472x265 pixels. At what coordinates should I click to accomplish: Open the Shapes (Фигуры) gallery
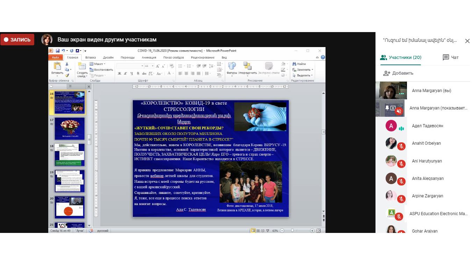(x=232, y=69)
